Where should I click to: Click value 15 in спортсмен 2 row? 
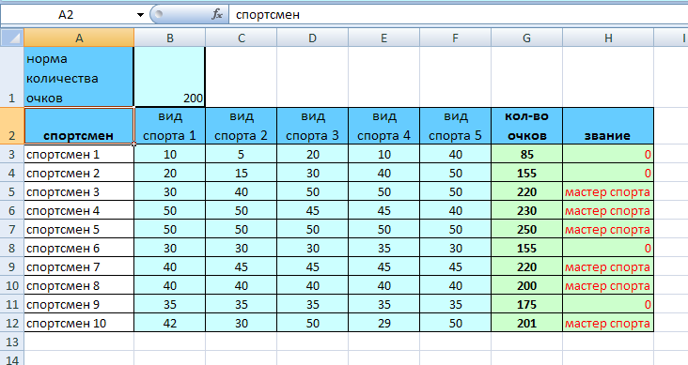[x=242, y=173]
